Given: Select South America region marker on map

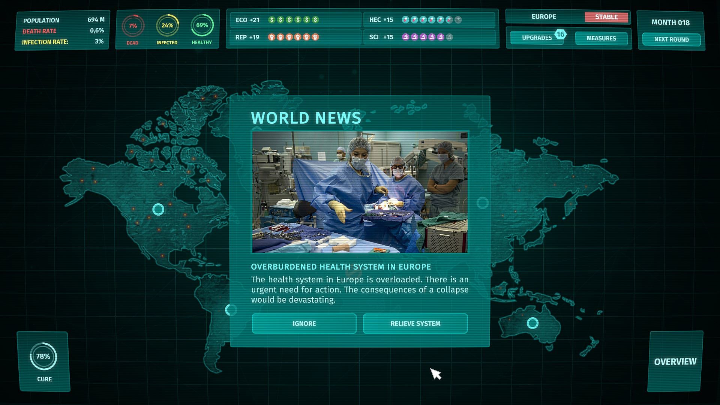Looking at the screenshot, I should point(231,310).
